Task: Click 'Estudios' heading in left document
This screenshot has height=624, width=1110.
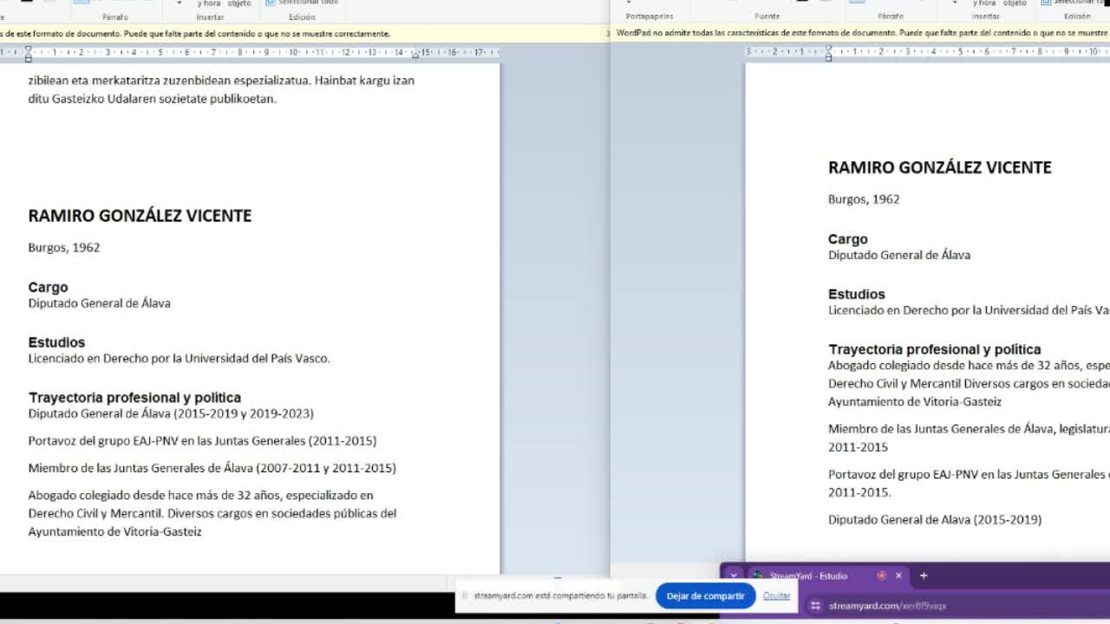Action: pos(56,342)
